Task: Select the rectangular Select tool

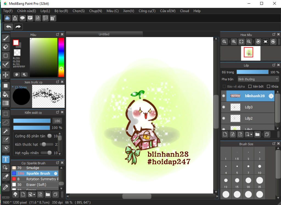Action: tap(5, 114)
